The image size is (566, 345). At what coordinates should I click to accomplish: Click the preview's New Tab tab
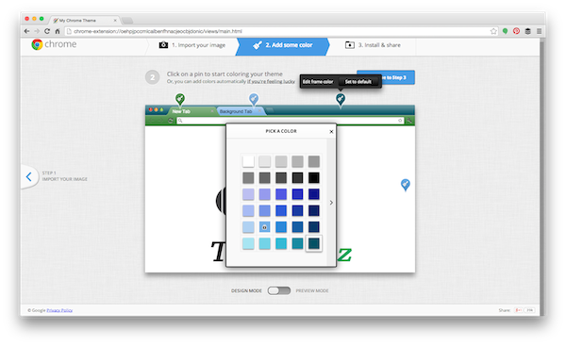coord(192,111)
